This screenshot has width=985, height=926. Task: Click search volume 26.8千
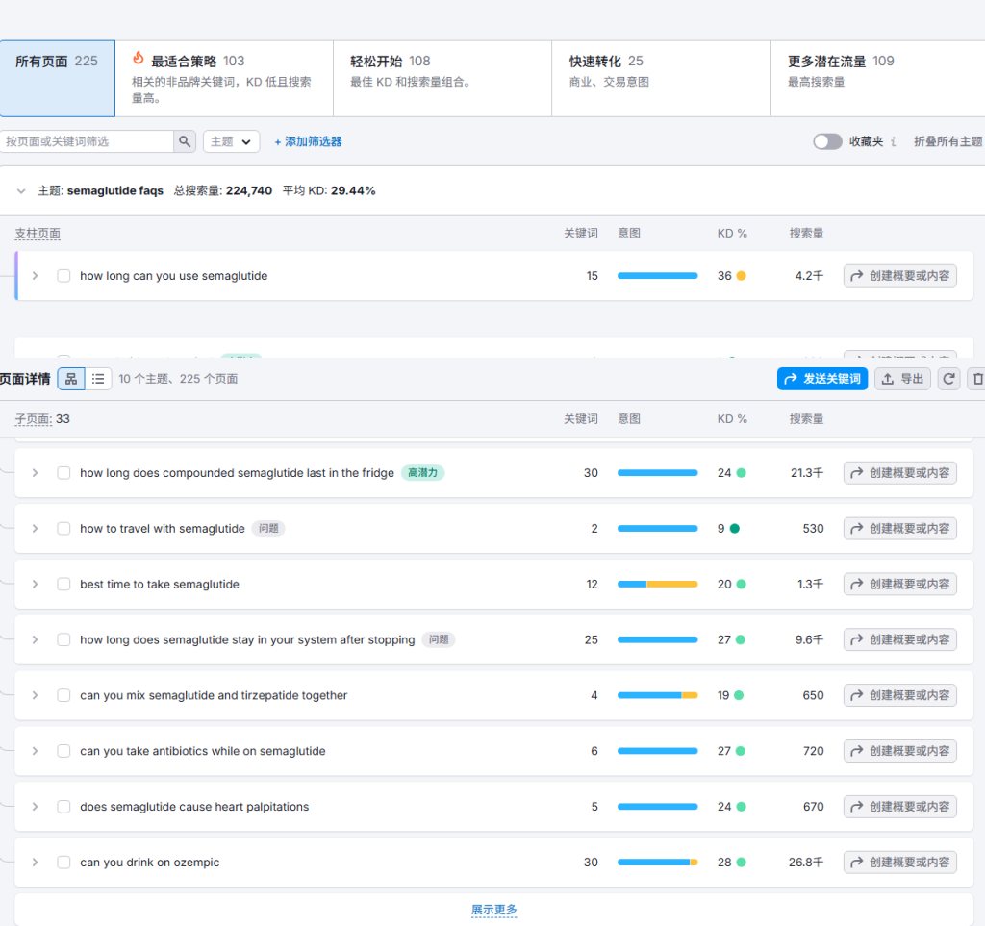(x=806, y=862)
